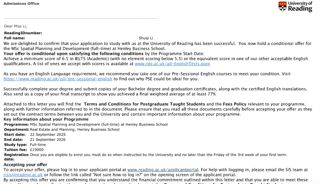Select the name Shuqi Li
321x184 pixels.
click(146, 38)
